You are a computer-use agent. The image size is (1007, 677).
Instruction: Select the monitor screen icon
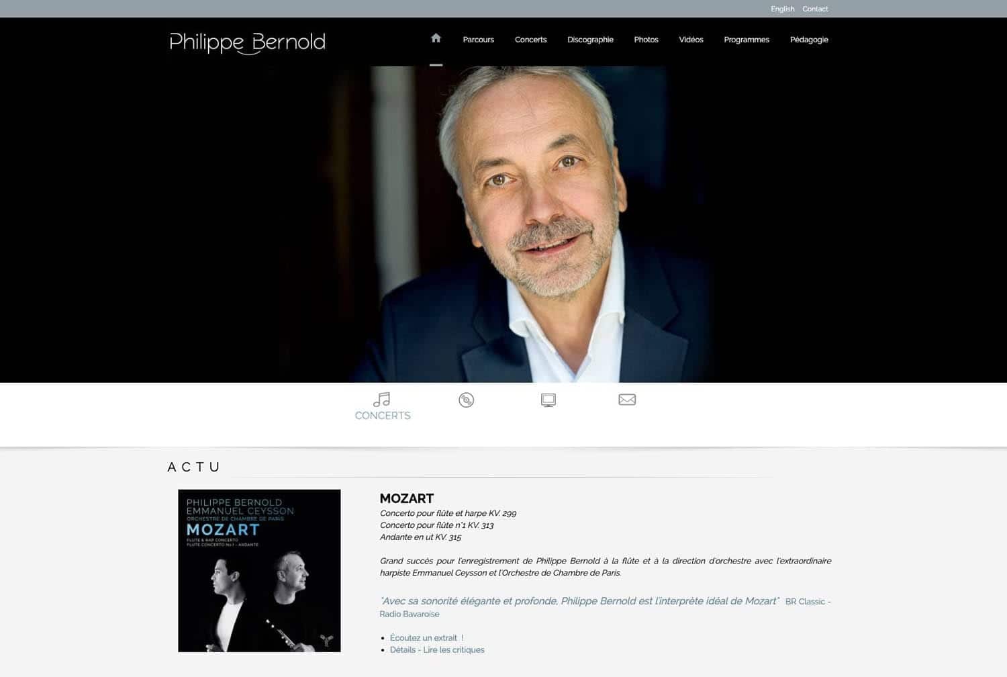[x=548, y=400]
